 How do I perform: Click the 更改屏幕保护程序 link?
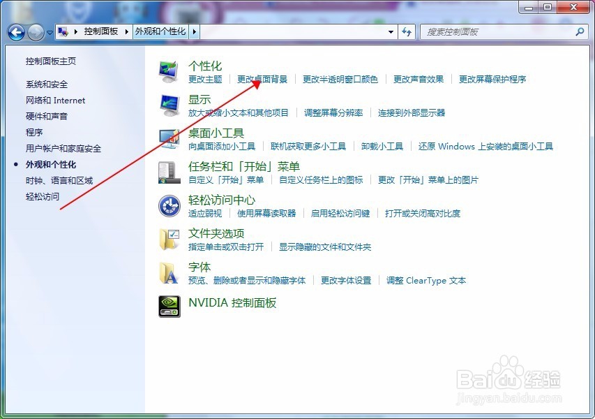492,79
